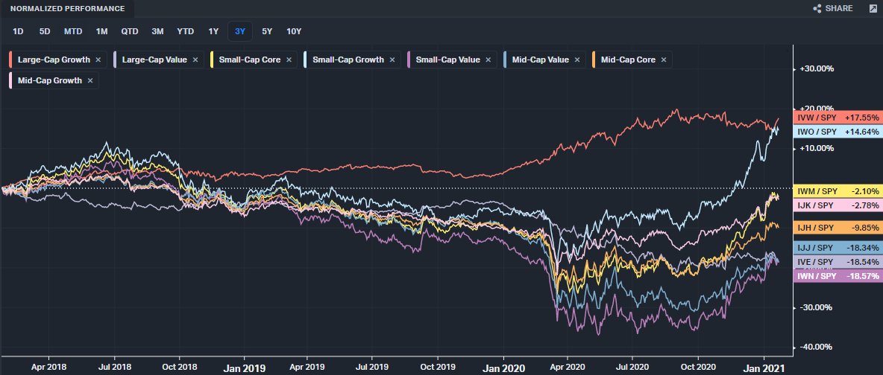The height and width of the screenshot is (375, 883).
Task: Remove the Mid-Cap Growth series
Action: 90,80
